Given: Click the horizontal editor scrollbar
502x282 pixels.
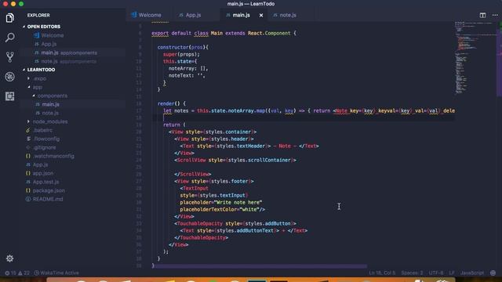Looking at the screenshot, I should tap(260, 266).
